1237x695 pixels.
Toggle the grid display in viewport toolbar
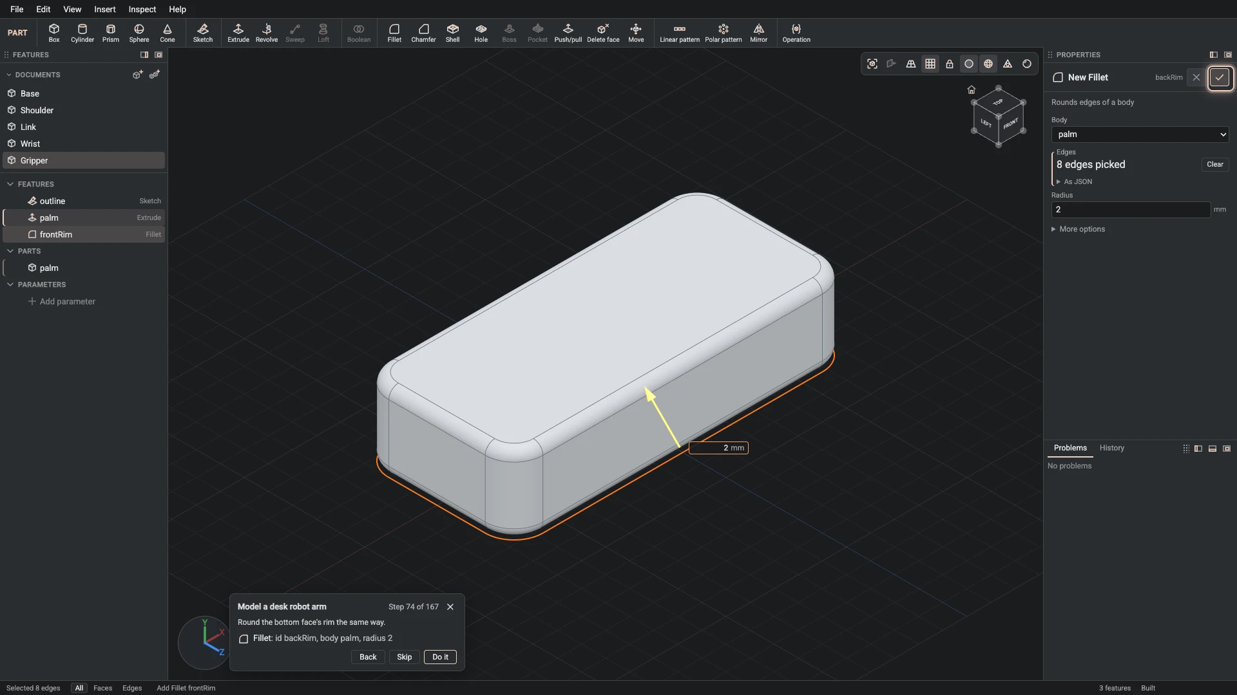tap(930, 64)
